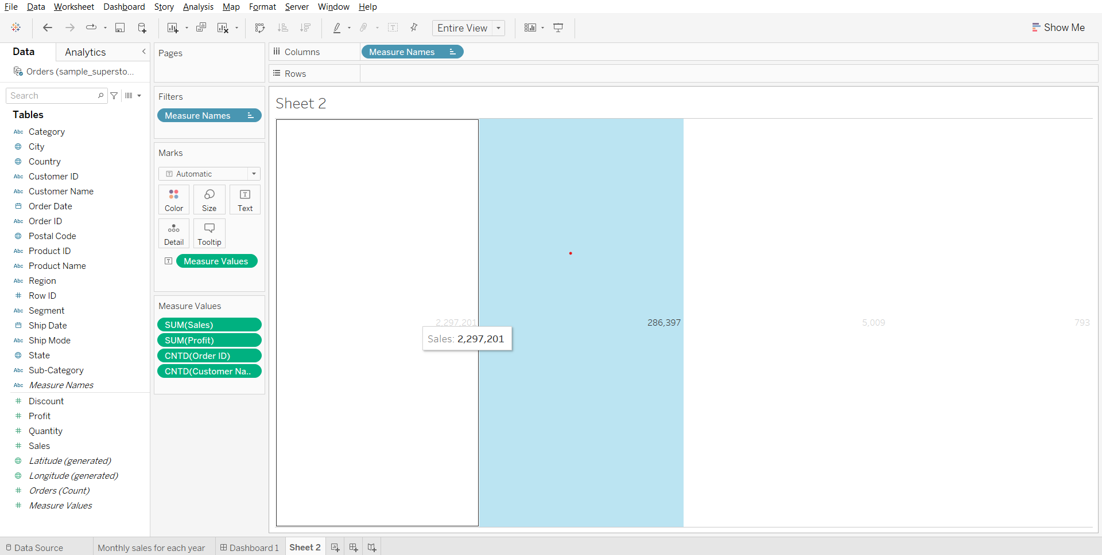Image resolution: width=1102 pixels, height=555 pixels.
Task: Click the Duplicate sheet toolbar icon
Action: click(x=201, y=28)
